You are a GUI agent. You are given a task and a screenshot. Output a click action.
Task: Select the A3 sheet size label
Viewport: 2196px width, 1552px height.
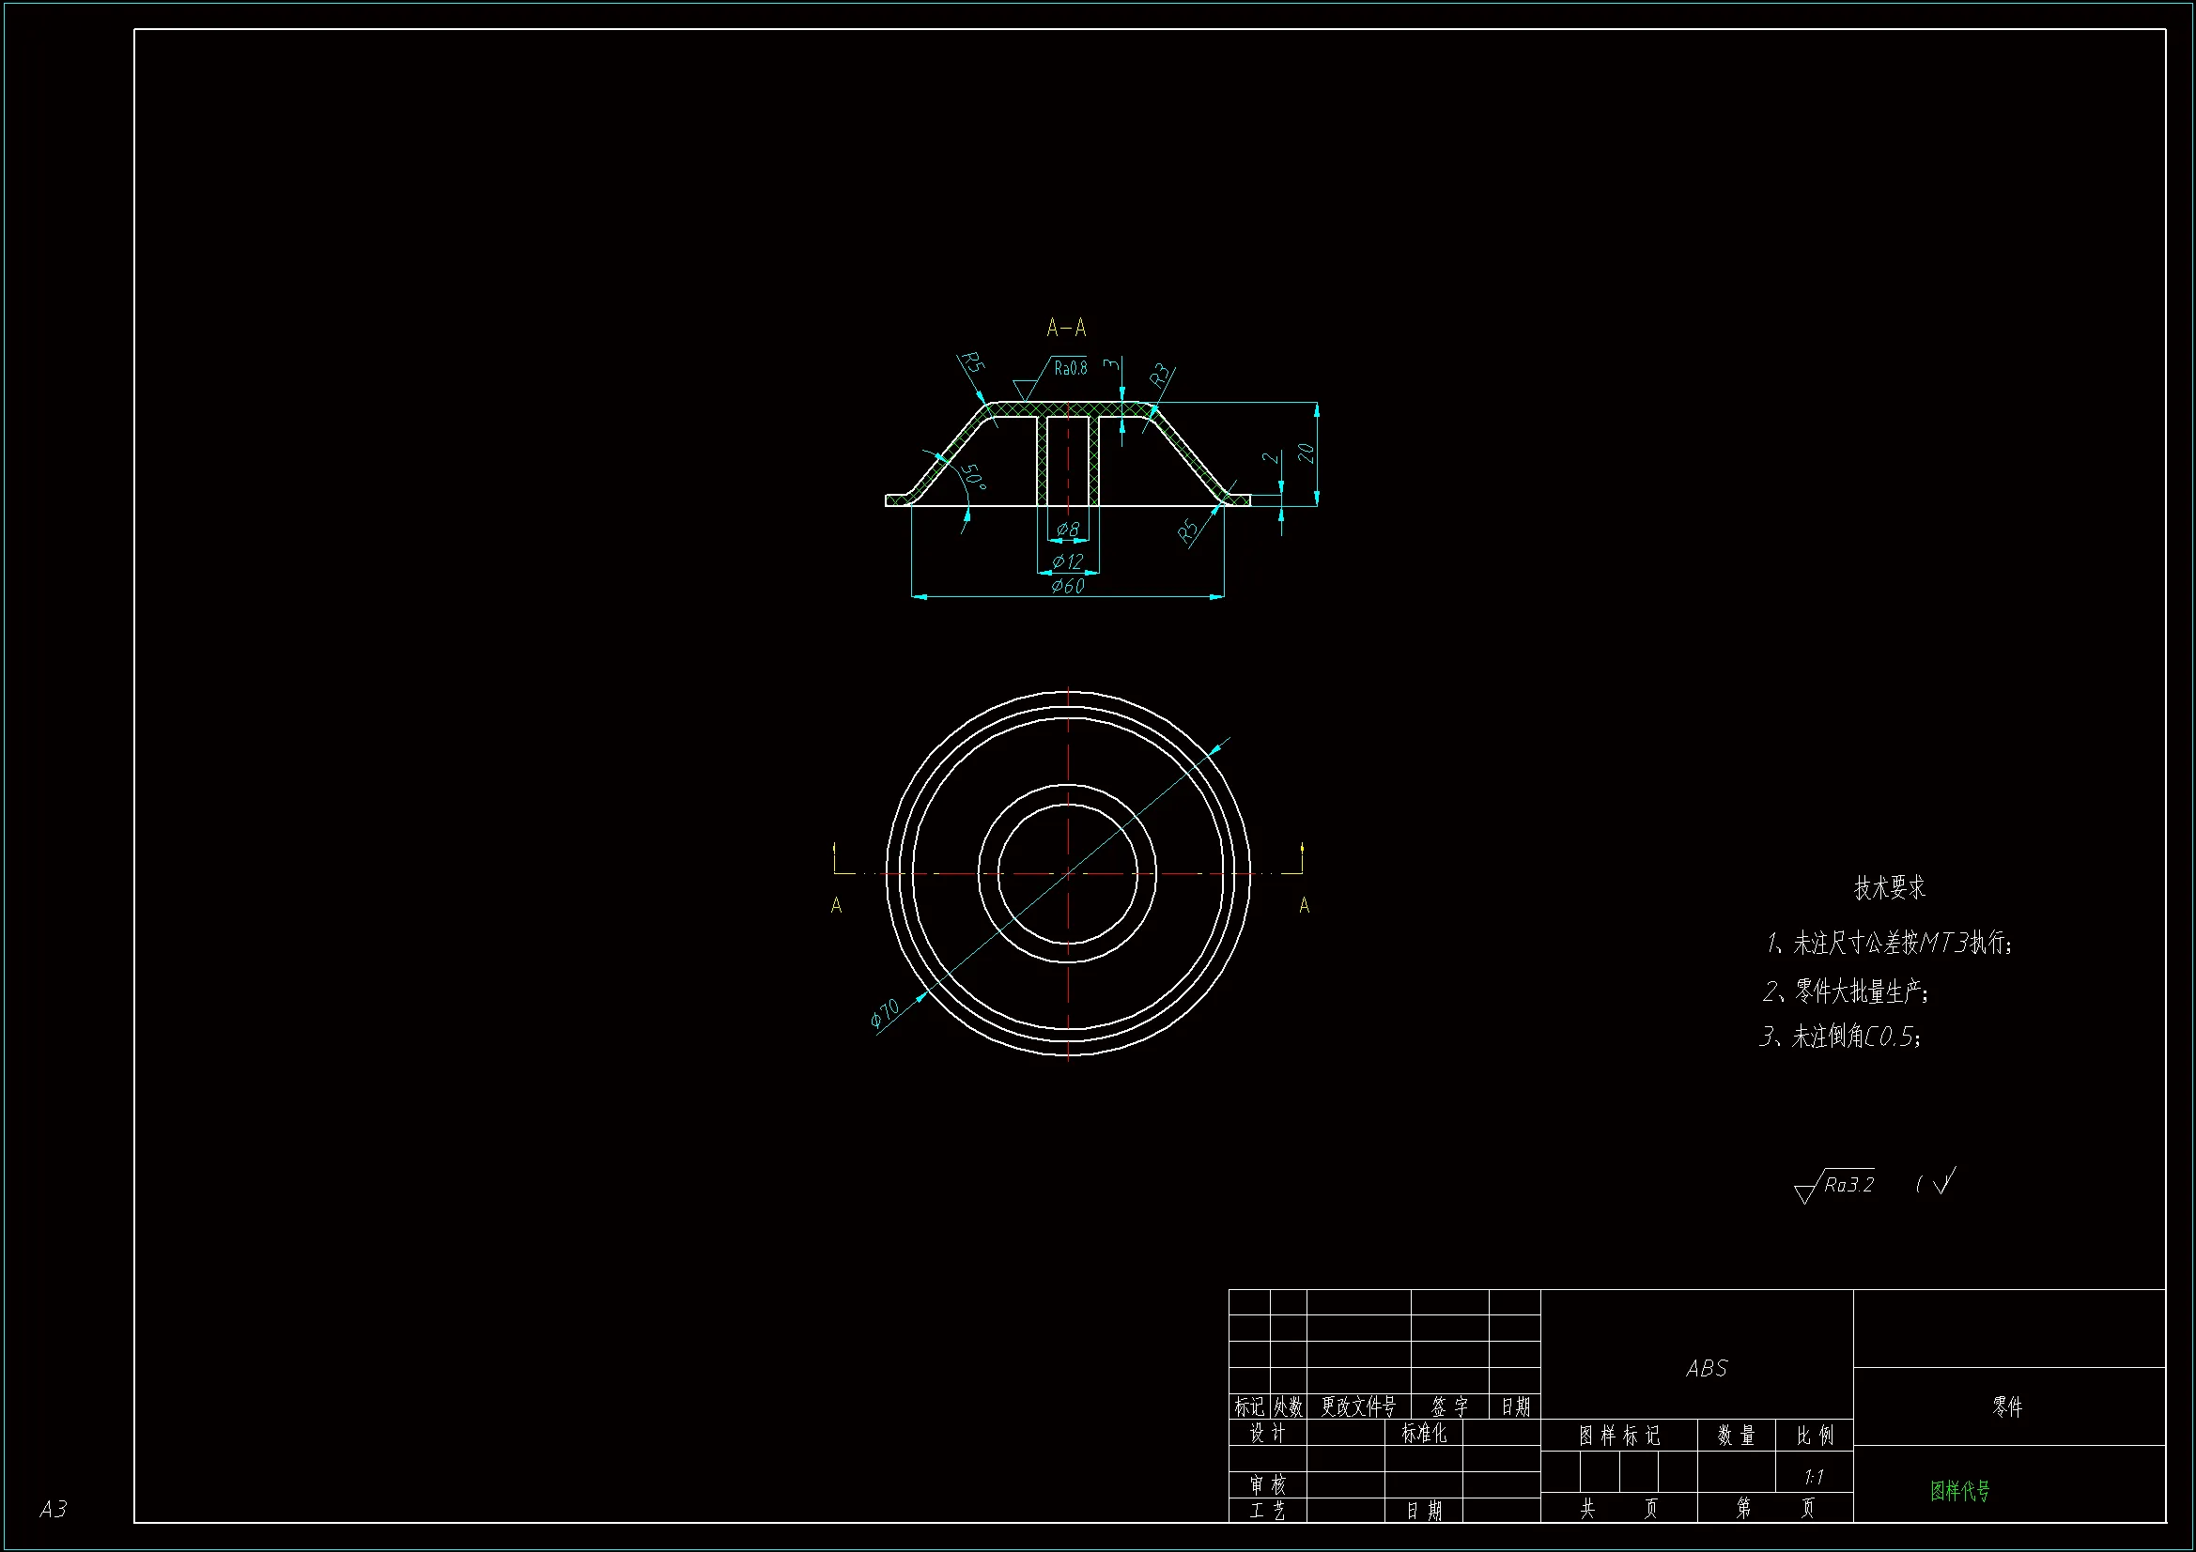pos(53,1509)
